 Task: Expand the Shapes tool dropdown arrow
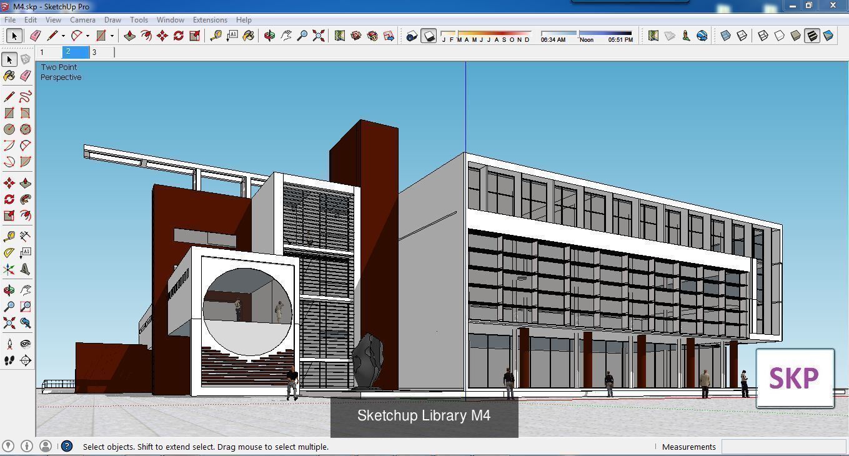pyautogui.click(x=112, y=36)
